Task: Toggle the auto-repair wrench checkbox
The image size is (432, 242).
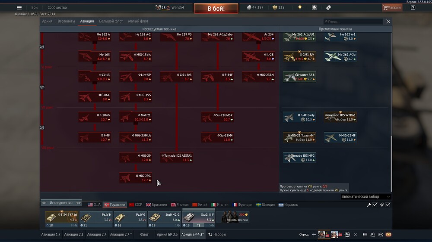Action: coord(375,205)
